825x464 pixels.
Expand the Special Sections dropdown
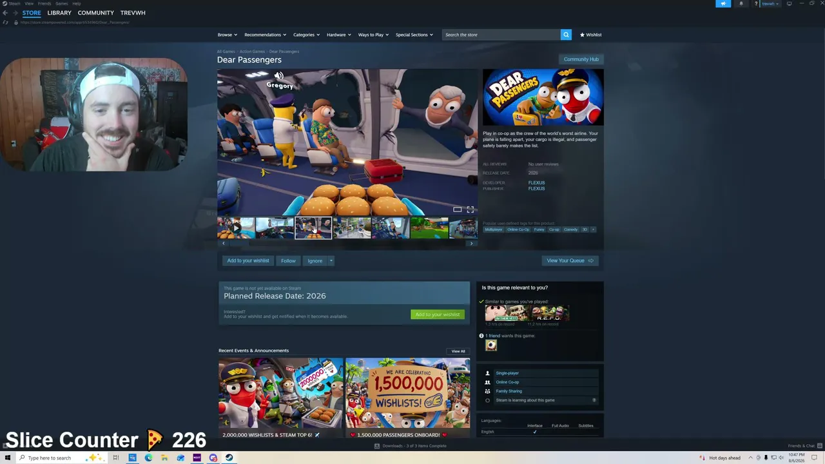coord(414,35)
